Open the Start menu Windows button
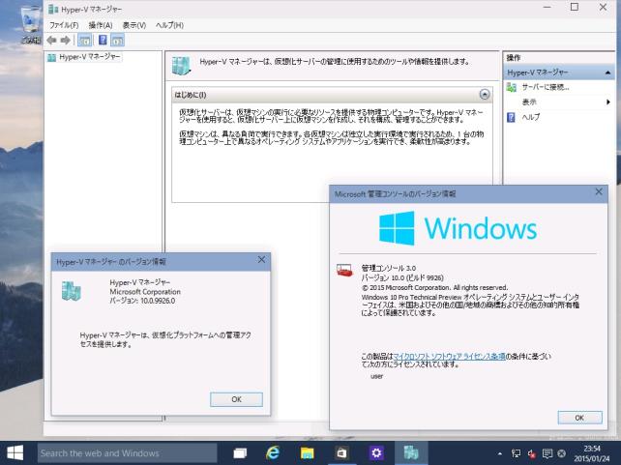621x465 pixels. (x=15, y=452)
